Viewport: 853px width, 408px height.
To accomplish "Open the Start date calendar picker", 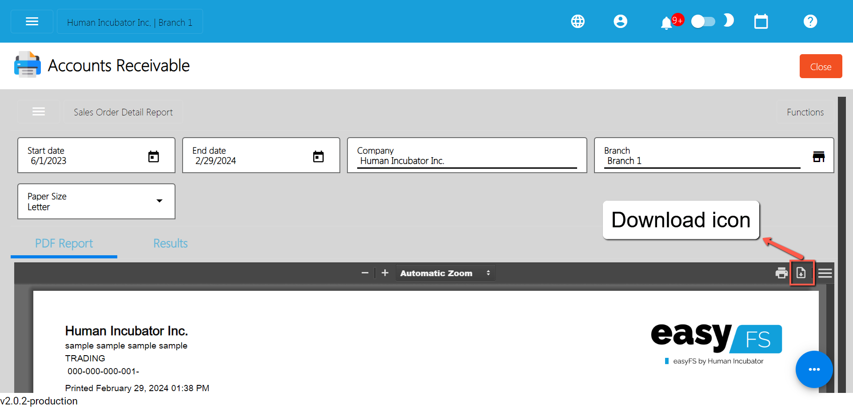I will [154, 156].
